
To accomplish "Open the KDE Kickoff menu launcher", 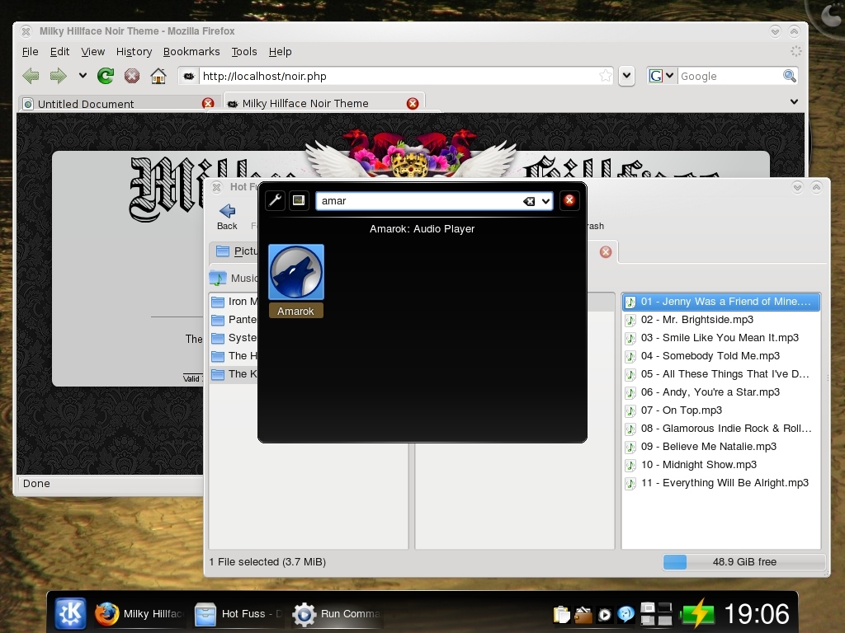I will coord(70,613).
